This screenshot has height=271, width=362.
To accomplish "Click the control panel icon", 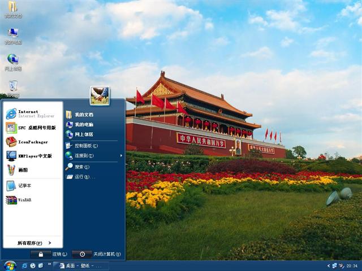I will coord(69,146).
